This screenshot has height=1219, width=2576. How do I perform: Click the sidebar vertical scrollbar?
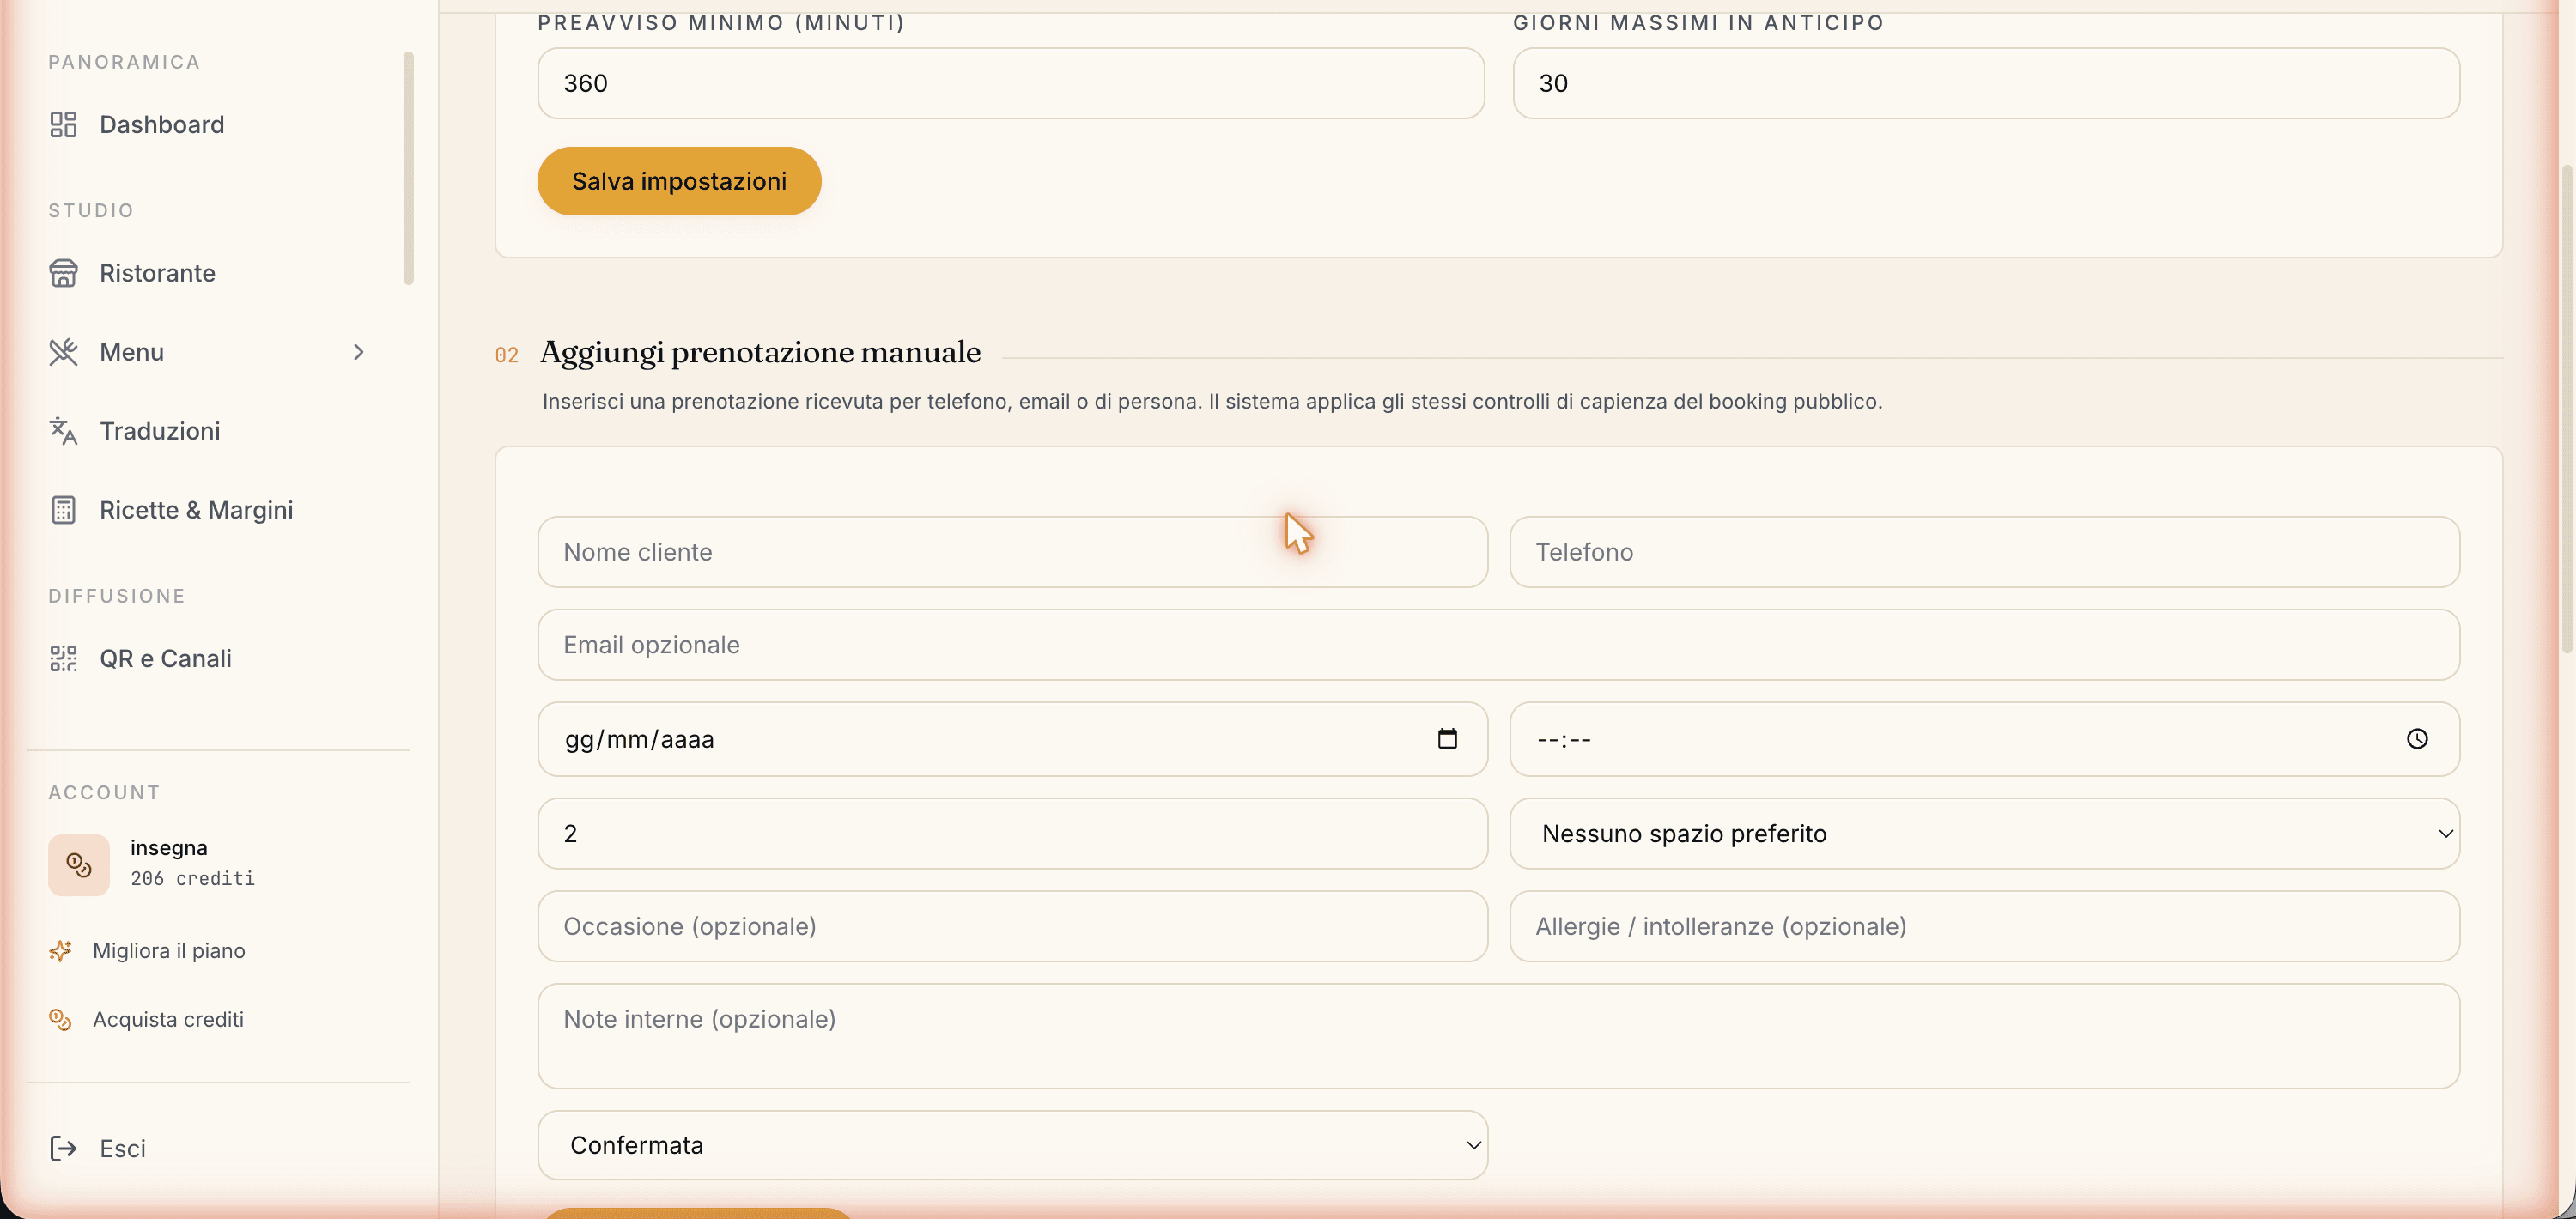click(408, 168)
